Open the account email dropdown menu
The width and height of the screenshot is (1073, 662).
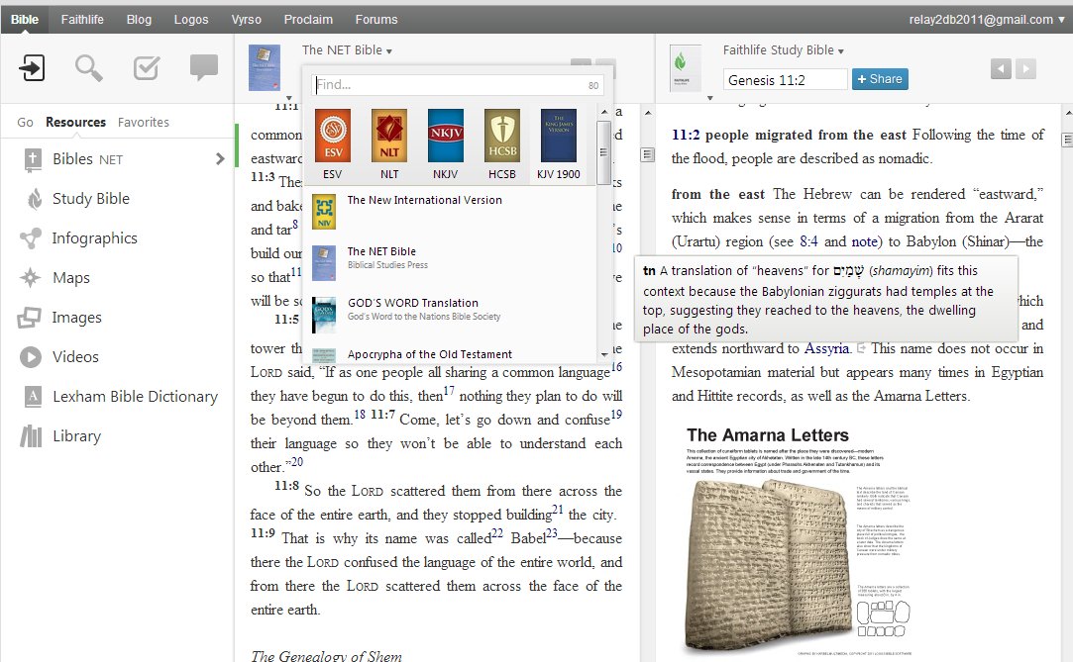pyautogui.click(x=987, y=20)
